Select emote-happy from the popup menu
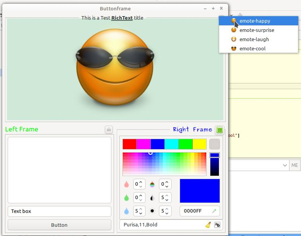301x236 pixels. coord(255,21)
